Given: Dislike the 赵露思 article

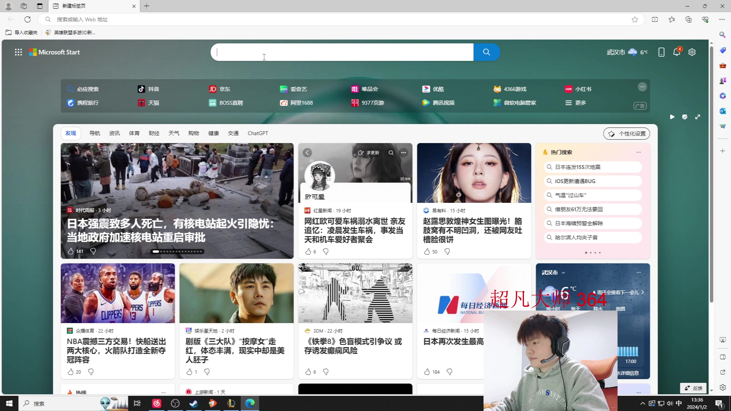Looking at the screenshot, I should (x=447, y=252).
